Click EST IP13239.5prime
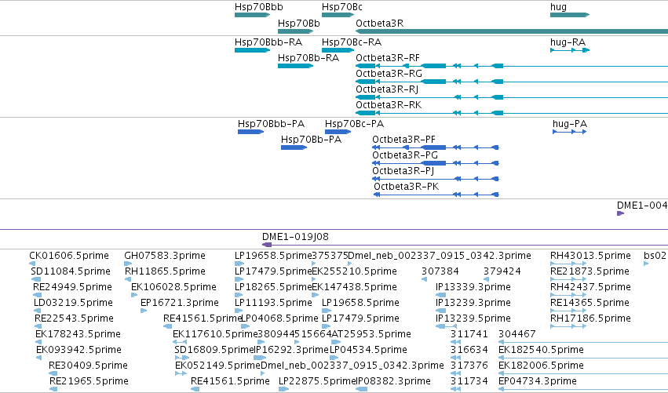Viewport: 668px width, 393px height. 473,318
